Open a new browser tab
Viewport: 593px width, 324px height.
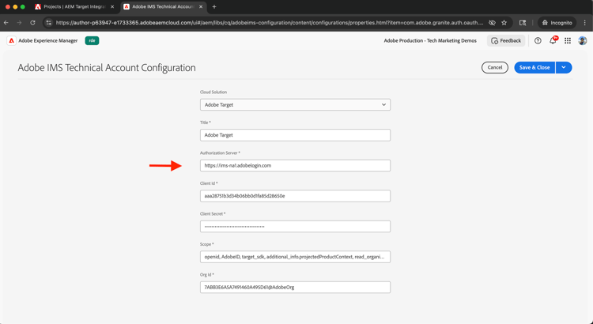click(214, 7)
